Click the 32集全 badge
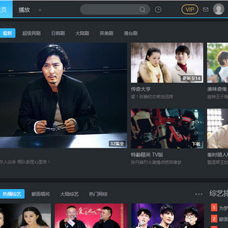Image resolution: width=228 pixels, height=228 pixels. tap(117, 144)
